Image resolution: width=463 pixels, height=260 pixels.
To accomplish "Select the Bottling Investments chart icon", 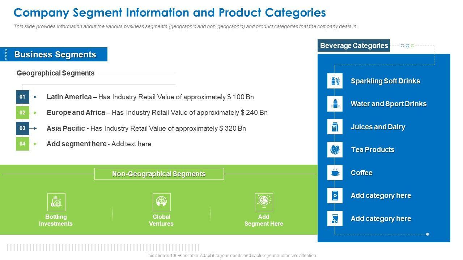I will point(56,202).
